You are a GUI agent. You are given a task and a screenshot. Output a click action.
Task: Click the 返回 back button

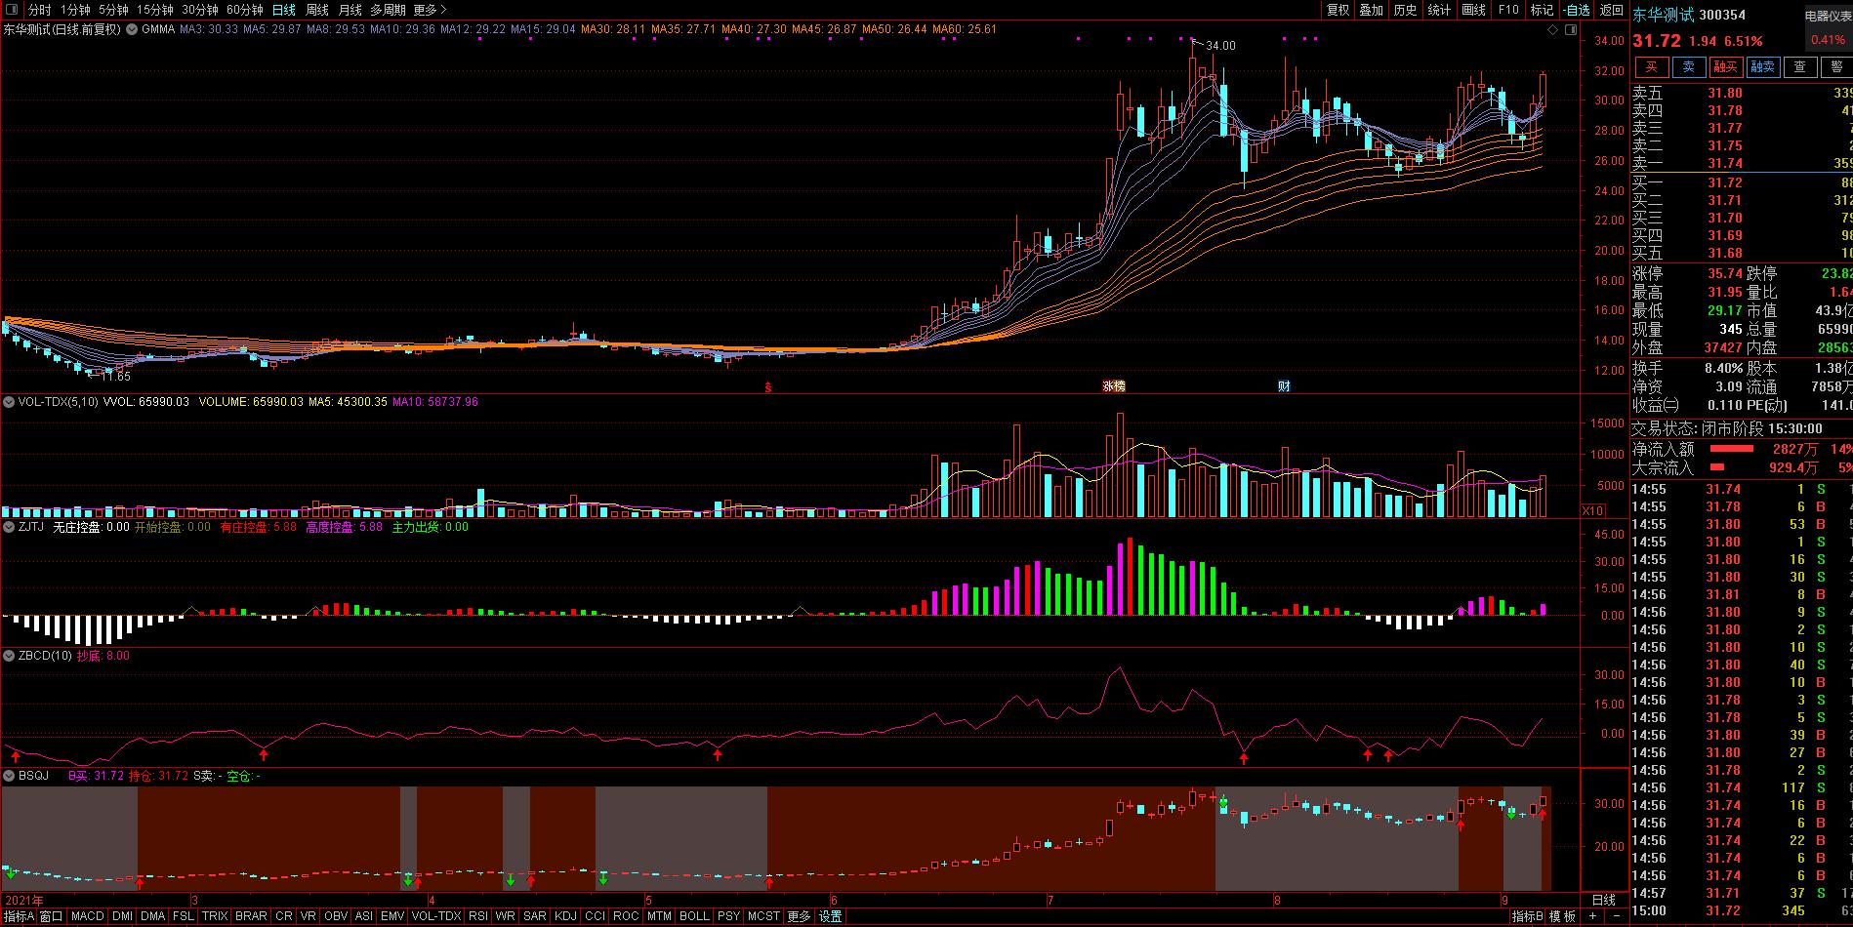pos(1611,10)
